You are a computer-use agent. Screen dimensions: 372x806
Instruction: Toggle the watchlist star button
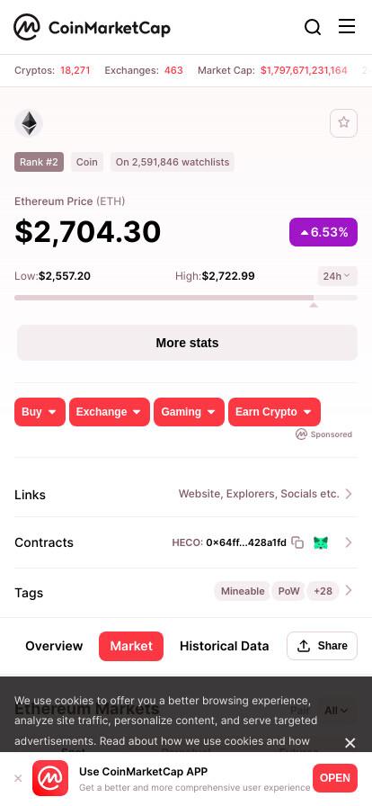(x=344, y=123)
